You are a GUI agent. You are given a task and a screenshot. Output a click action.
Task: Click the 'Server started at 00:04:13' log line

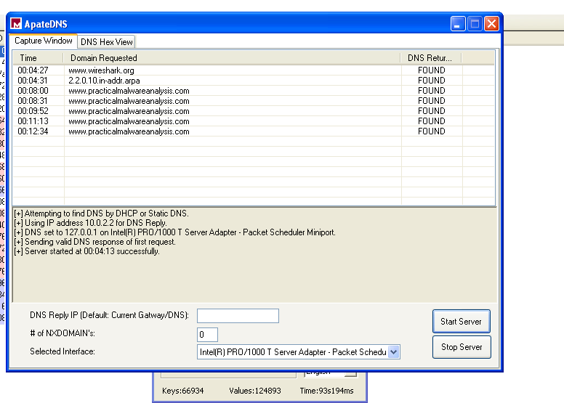click(x=86, y=251)
